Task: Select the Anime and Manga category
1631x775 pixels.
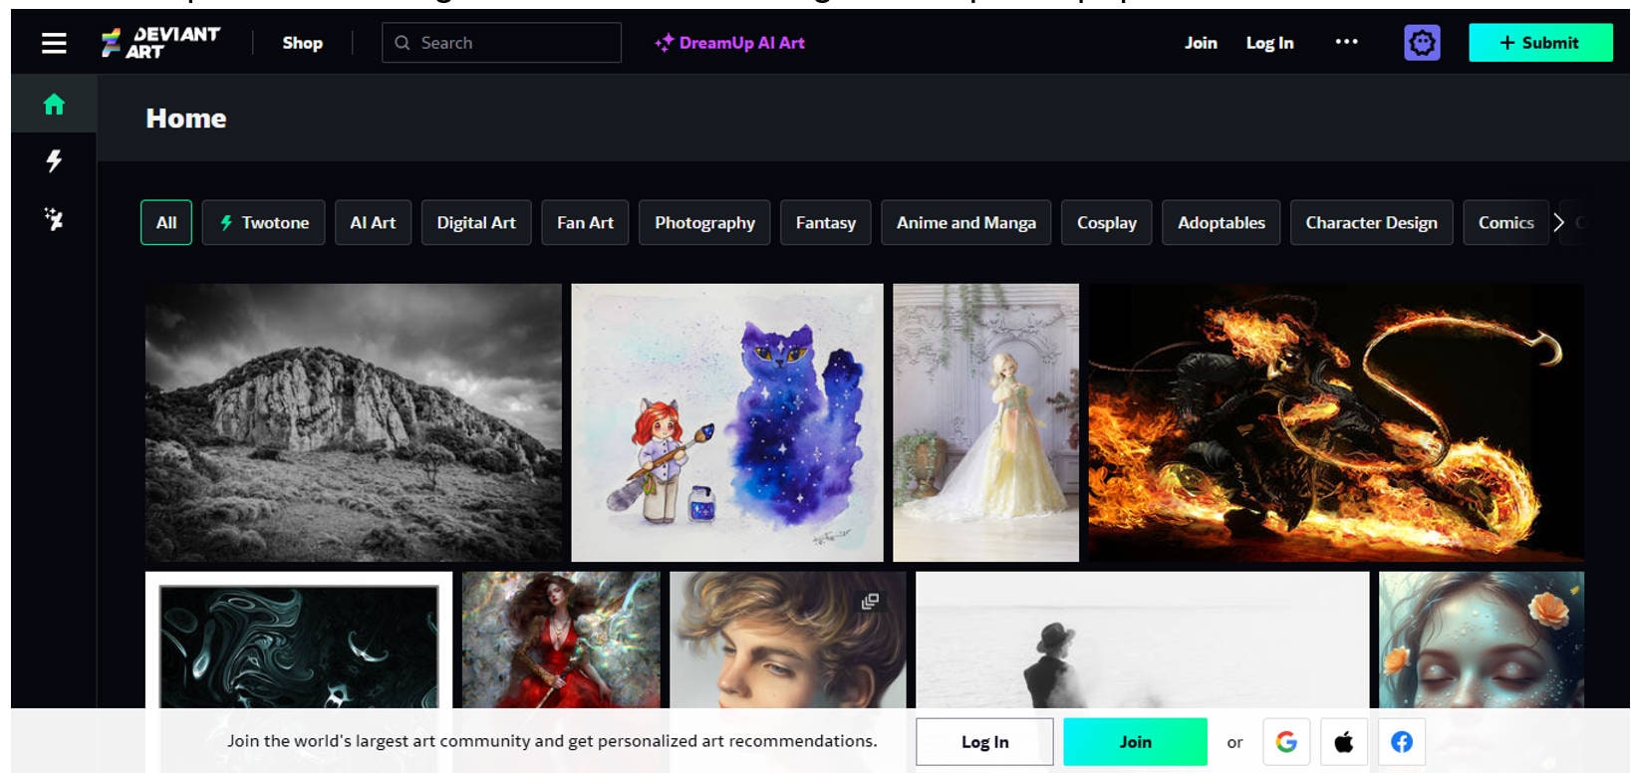Action: (x=966, y=222)
